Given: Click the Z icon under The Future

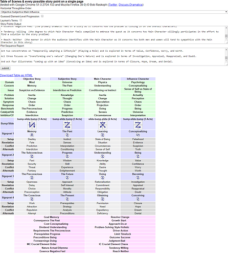Looking at the screenshot, I should [x=67, y=178].
